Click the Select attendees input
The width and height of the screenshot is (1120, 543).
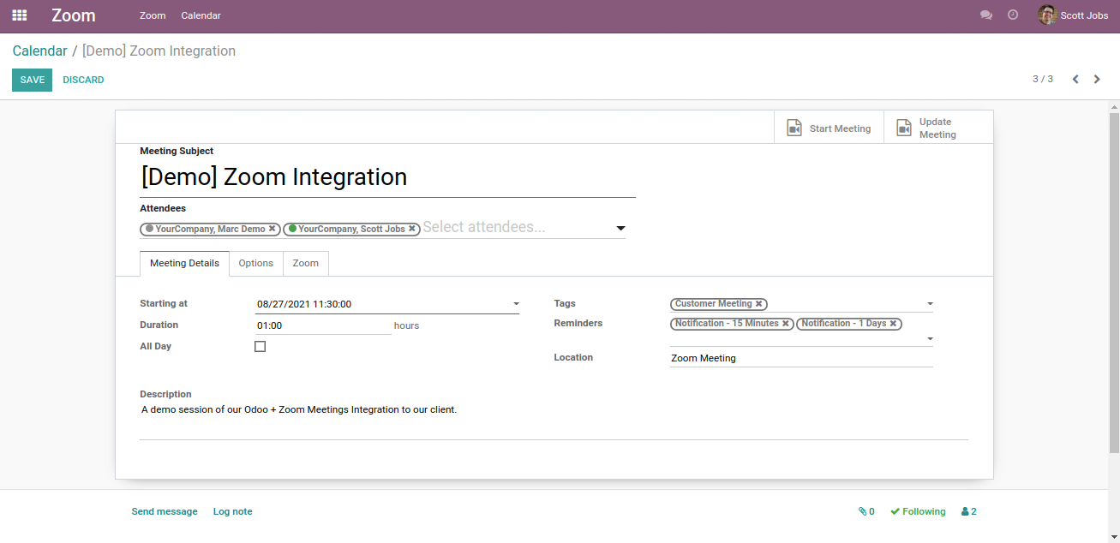click(517, 228)
